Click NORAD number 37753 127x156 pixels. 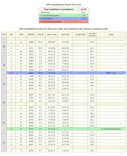(31, 98)
